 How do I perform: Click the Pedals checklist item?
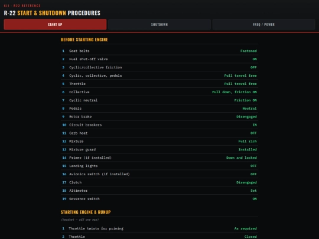coord(159,109)
